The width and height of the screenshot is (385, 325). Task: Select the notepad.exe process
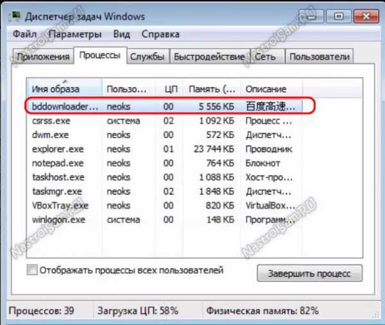164,163
